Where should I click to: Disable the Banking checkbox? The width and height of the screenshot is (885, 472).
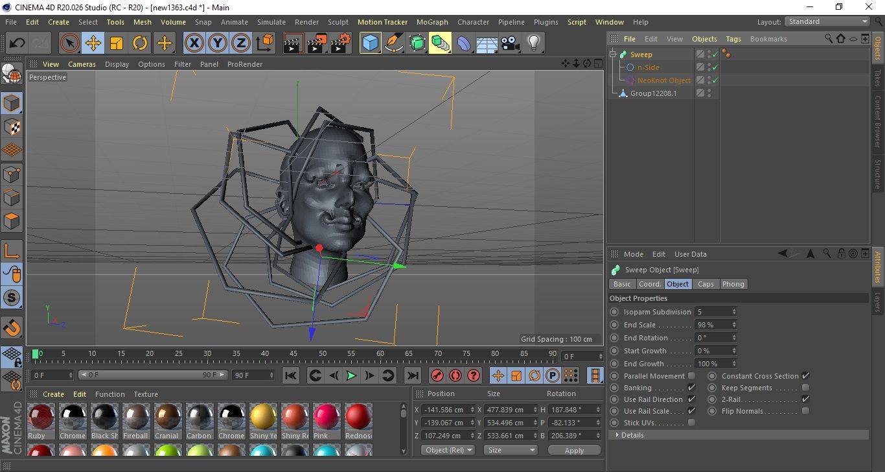click(x=691, y=388)
